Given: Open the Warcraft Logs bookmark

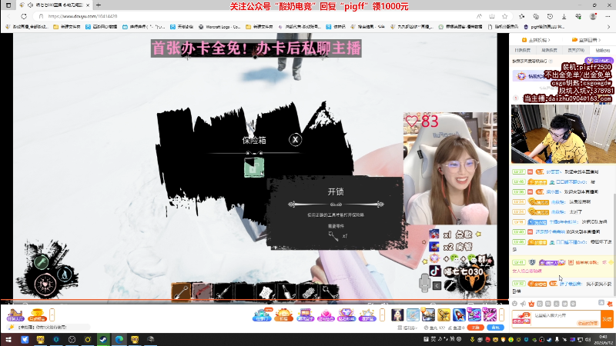Looking at the screenshot, I should [219, 27].
